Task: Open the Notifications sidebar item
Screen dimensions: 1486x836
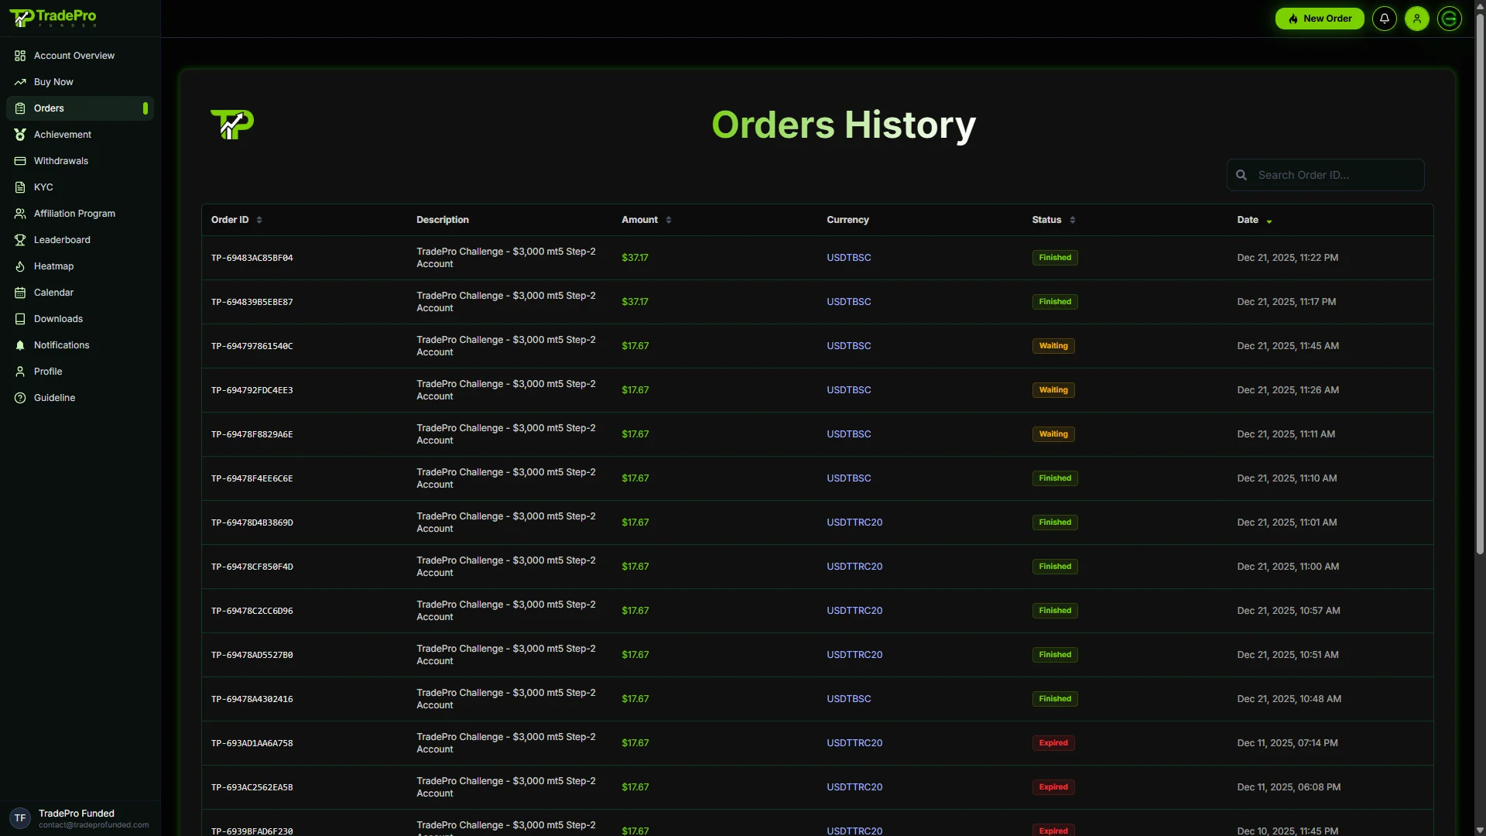Action: point(80,345)
